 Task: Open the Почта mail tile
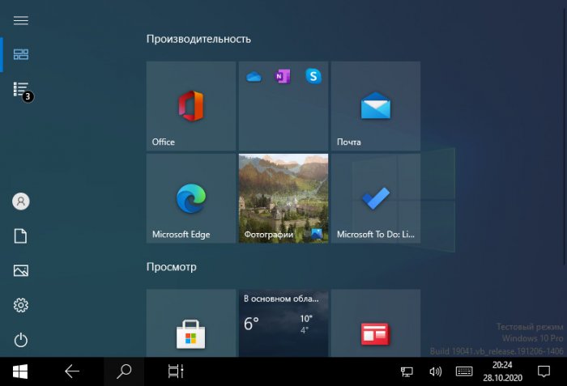[376, 106]
